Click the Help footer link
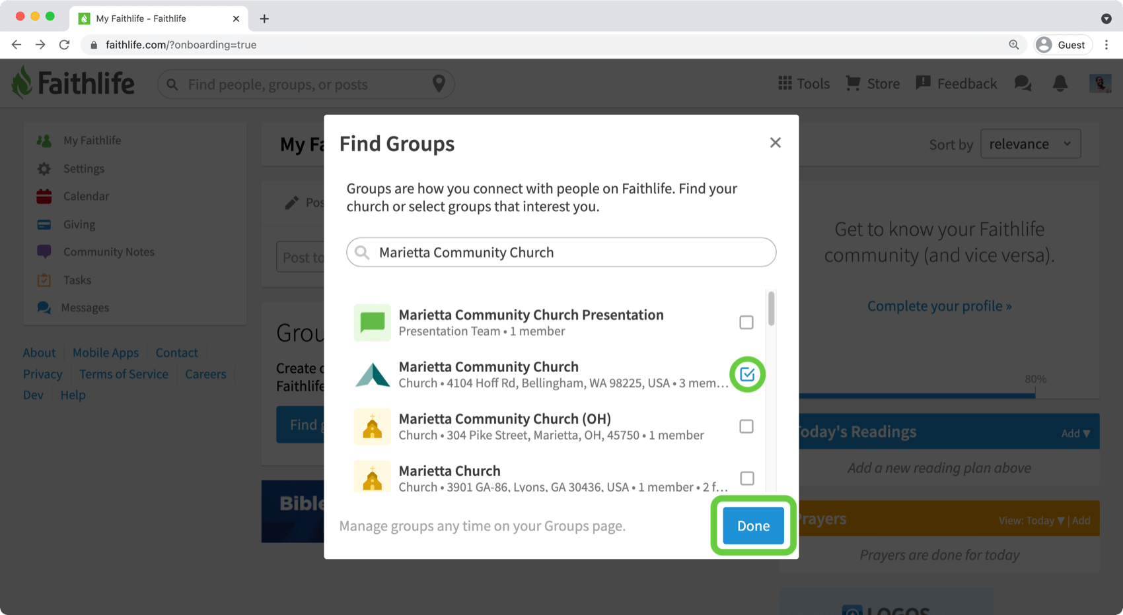The width and height of the screenshot is (1123, 615). pyautogui.click(x=73, y=395)
